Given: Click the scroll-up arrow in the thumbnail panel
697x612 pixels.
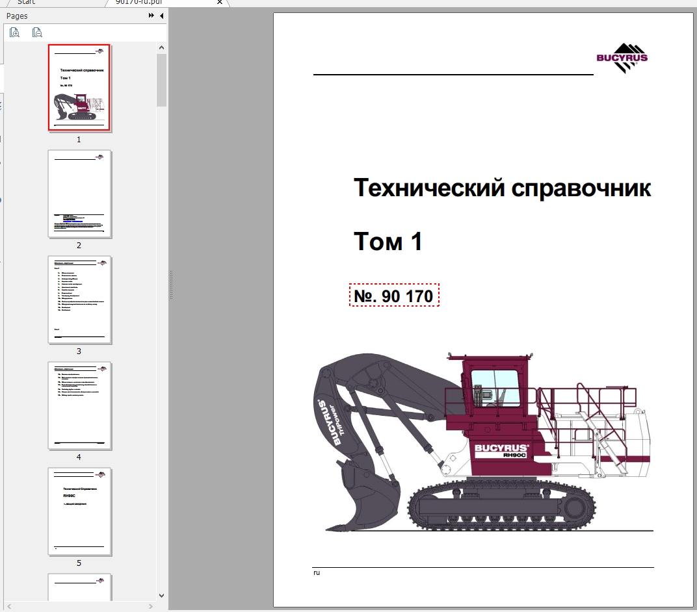Looking at the screenshot, I should coord(161,46).
